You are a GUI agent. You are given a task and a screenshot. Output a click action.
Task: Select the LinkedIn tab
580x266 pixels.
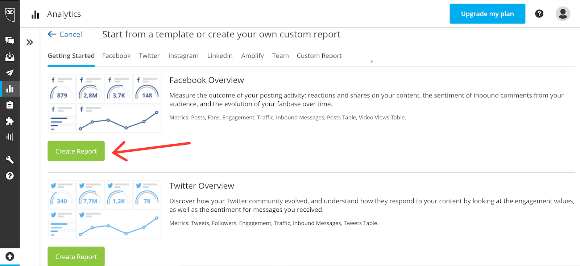(220, 56)
